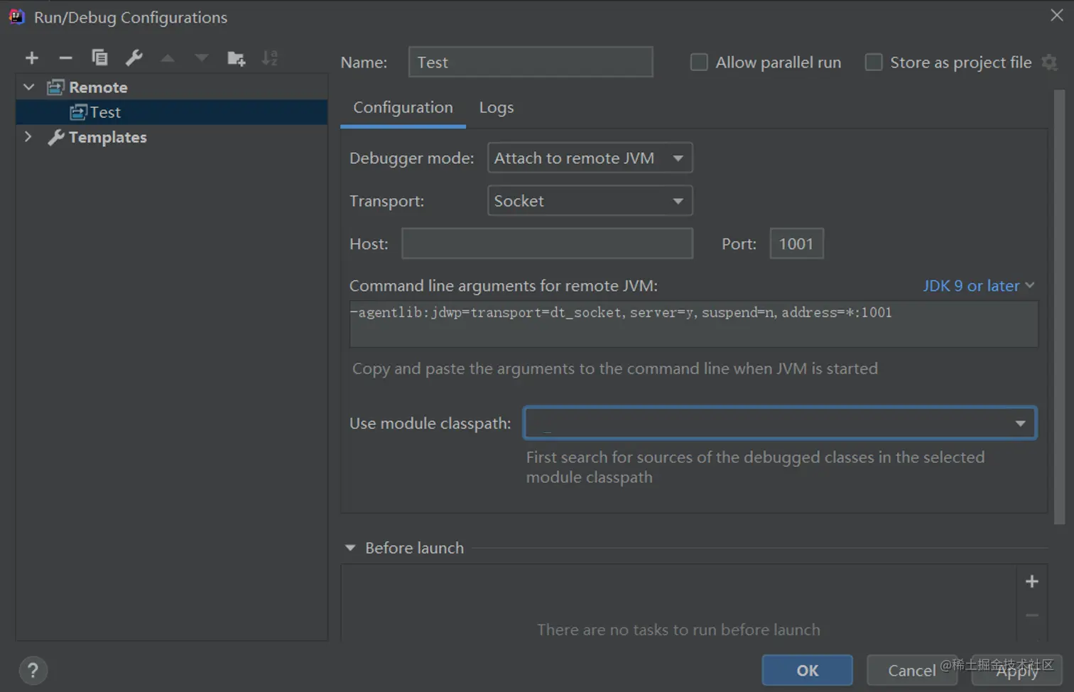The image size is (1074, 692).
Task: Open the Debugger mode dropdown
Action: tap(590, 158)
